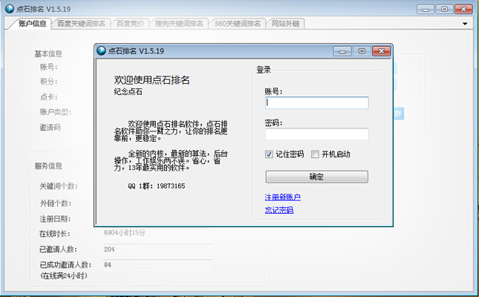Click the 已邀请人数 field showing 204
The image size is (479, 297).
pos(158,249)
